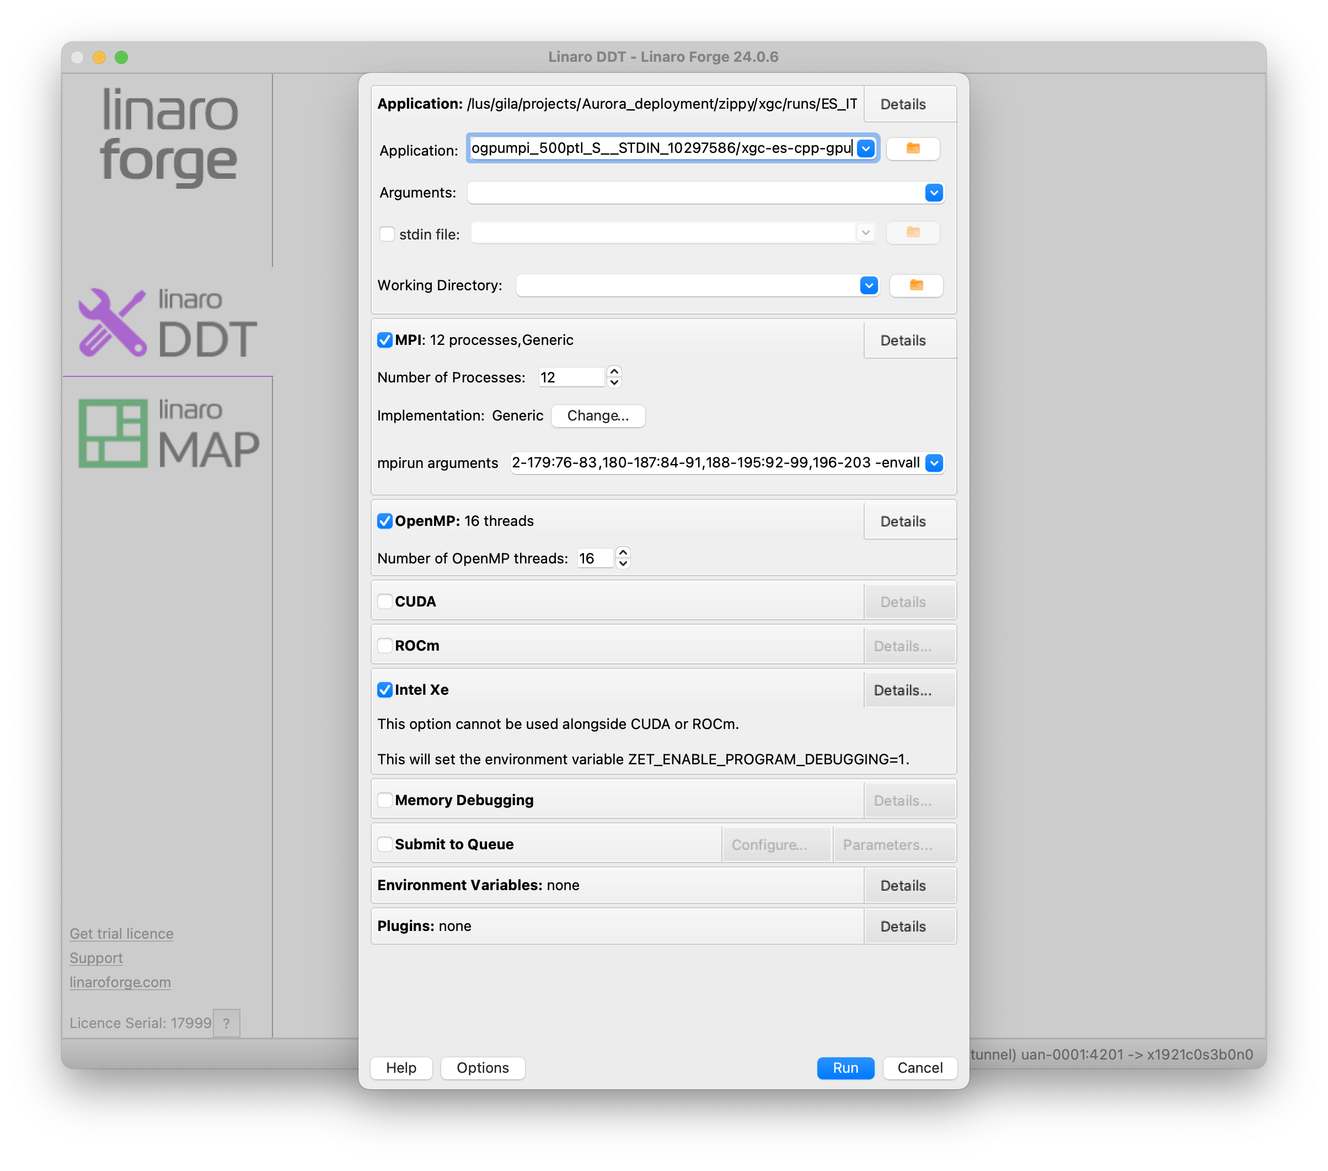Open the linaroforge.com link
The height and width of the screenshot is (1171, 1328).
point(120,982)
